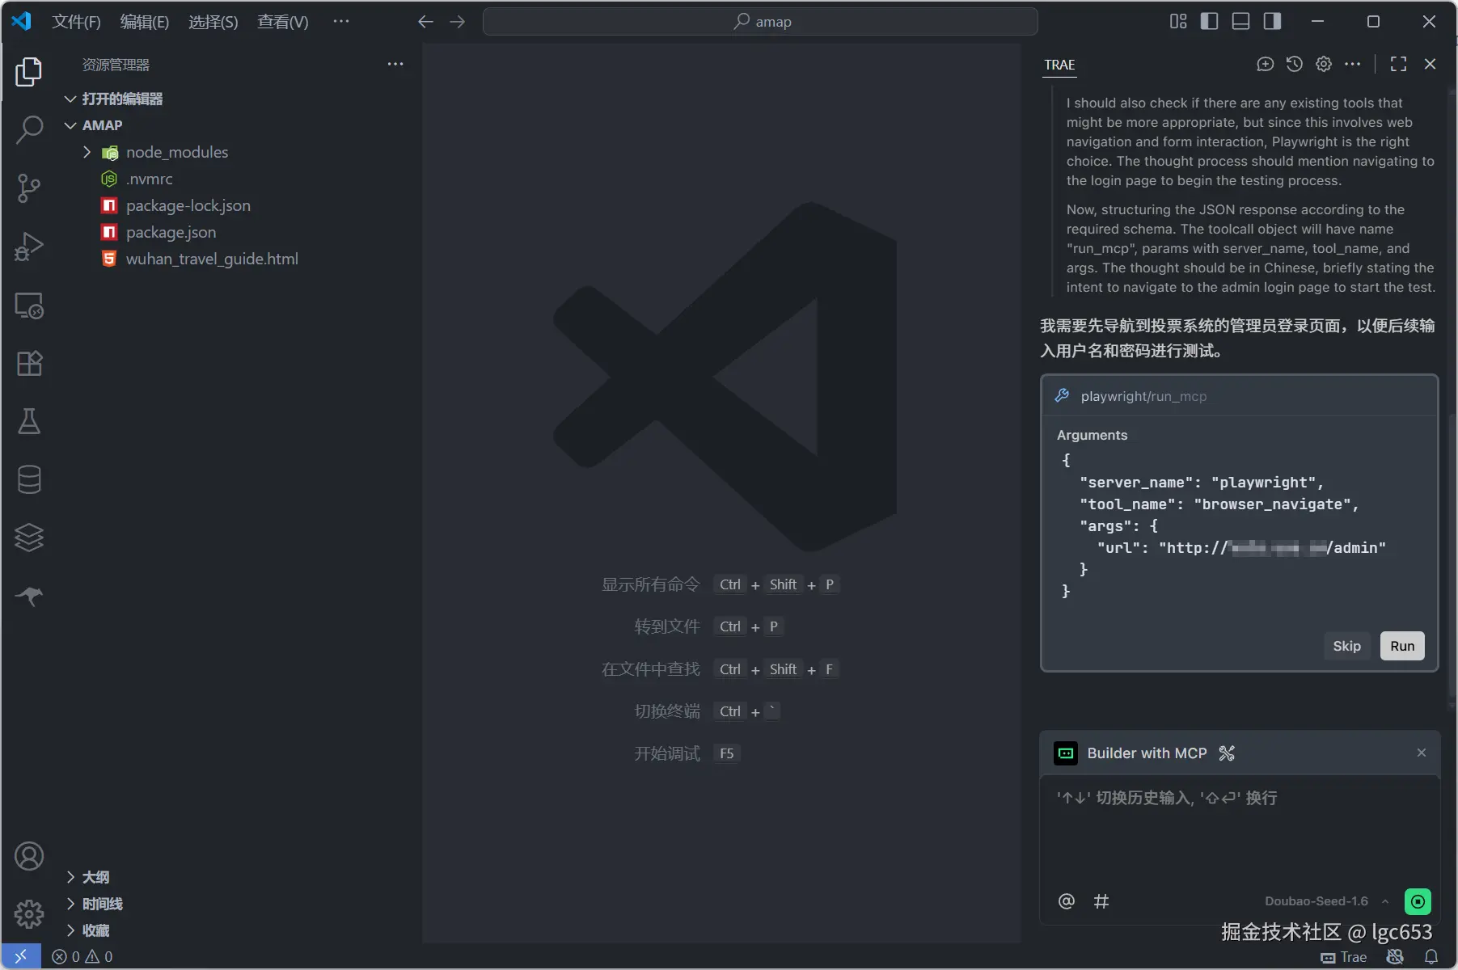Open the Doubao-Seed-1.6 model selector
Image resolution: width=1458 pixels, height=970 pixels.
click(1327, 901)
